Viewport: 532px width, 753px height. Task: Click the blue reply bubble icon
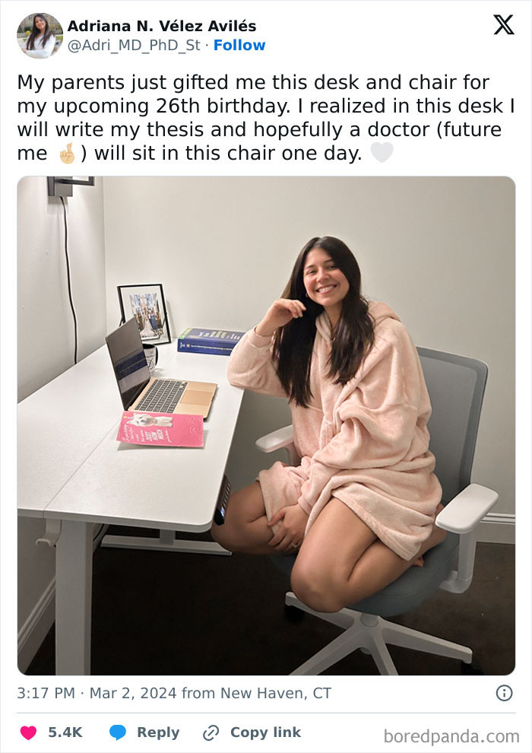point(118,732)
